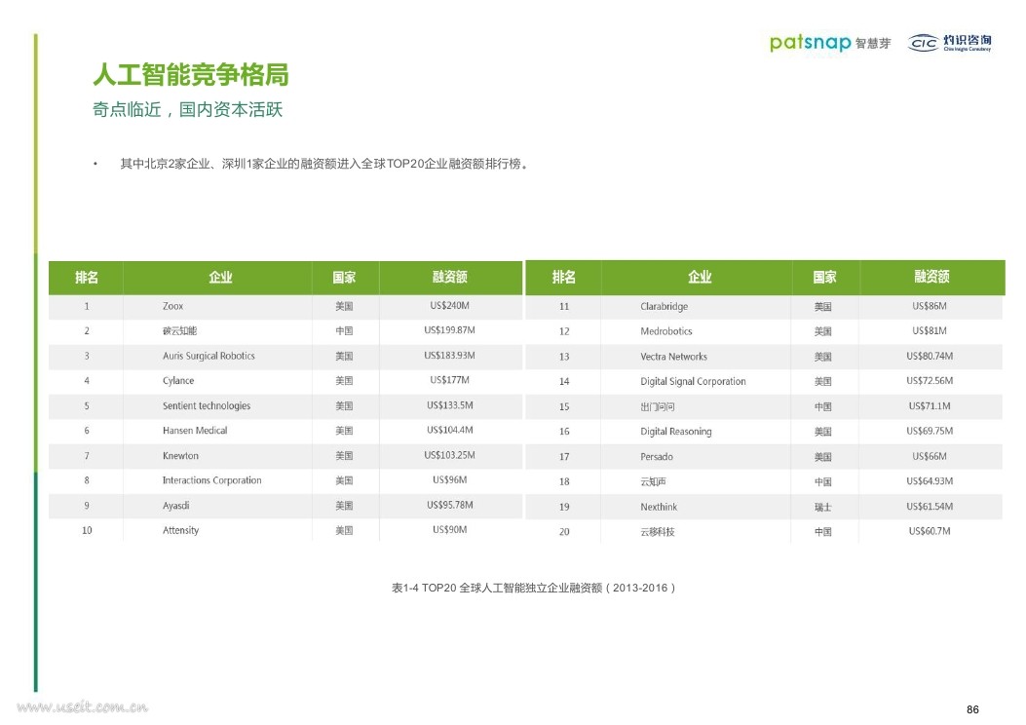Click the US$177M funding value
The height and width of the screenshot is (725, 1026).
pos(449,380)
